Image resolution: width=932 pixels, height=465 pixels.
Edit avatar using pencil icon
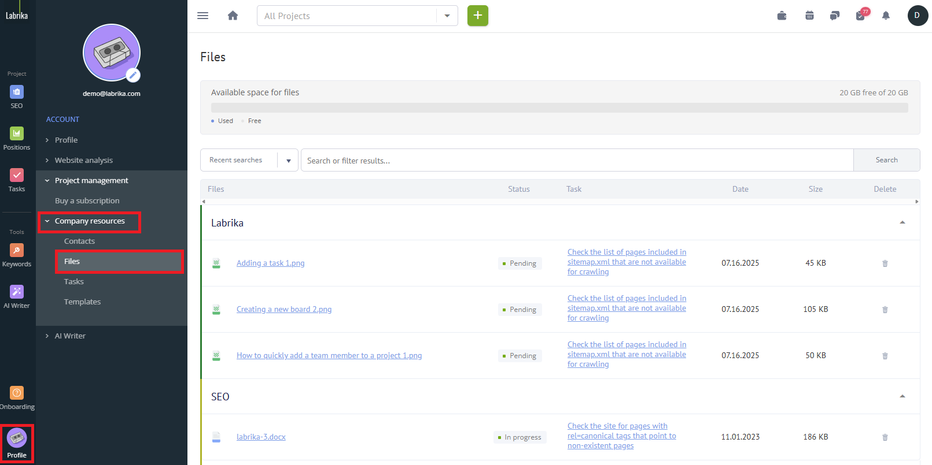(x=133, y=75)
